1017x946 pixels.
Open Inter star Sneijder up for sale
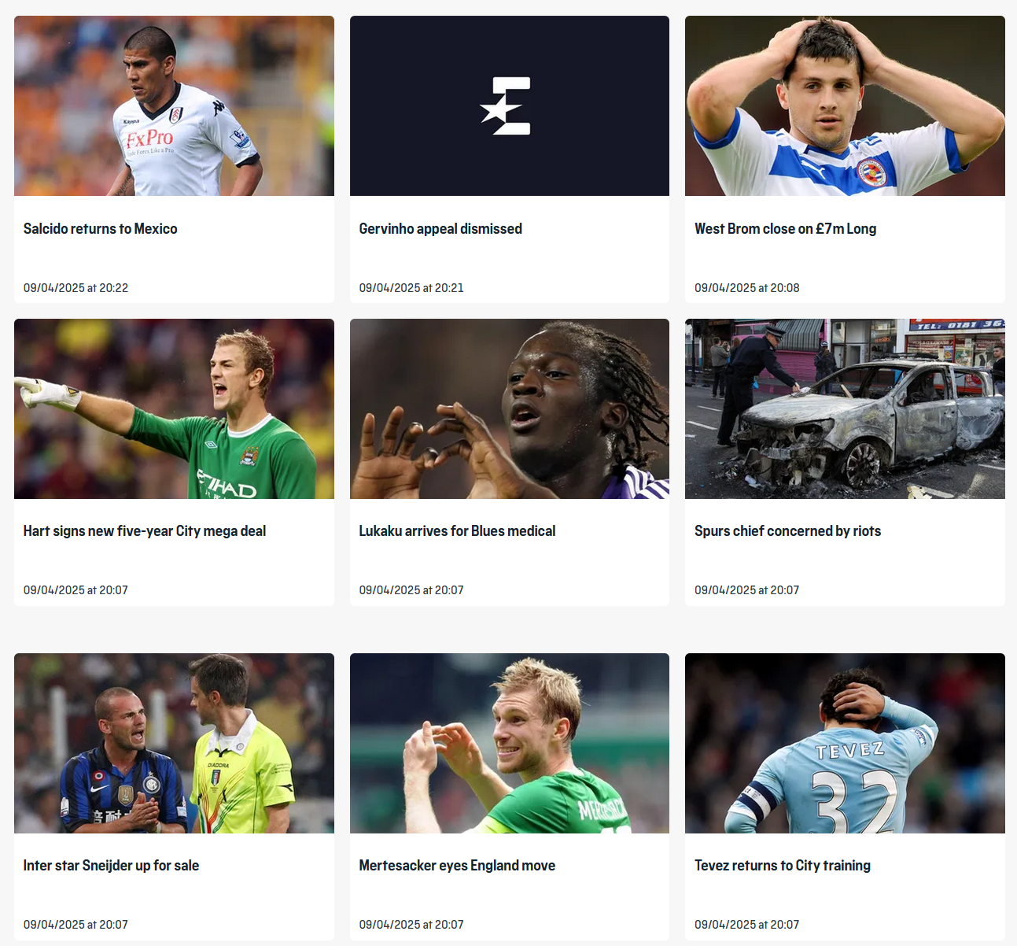111,866
